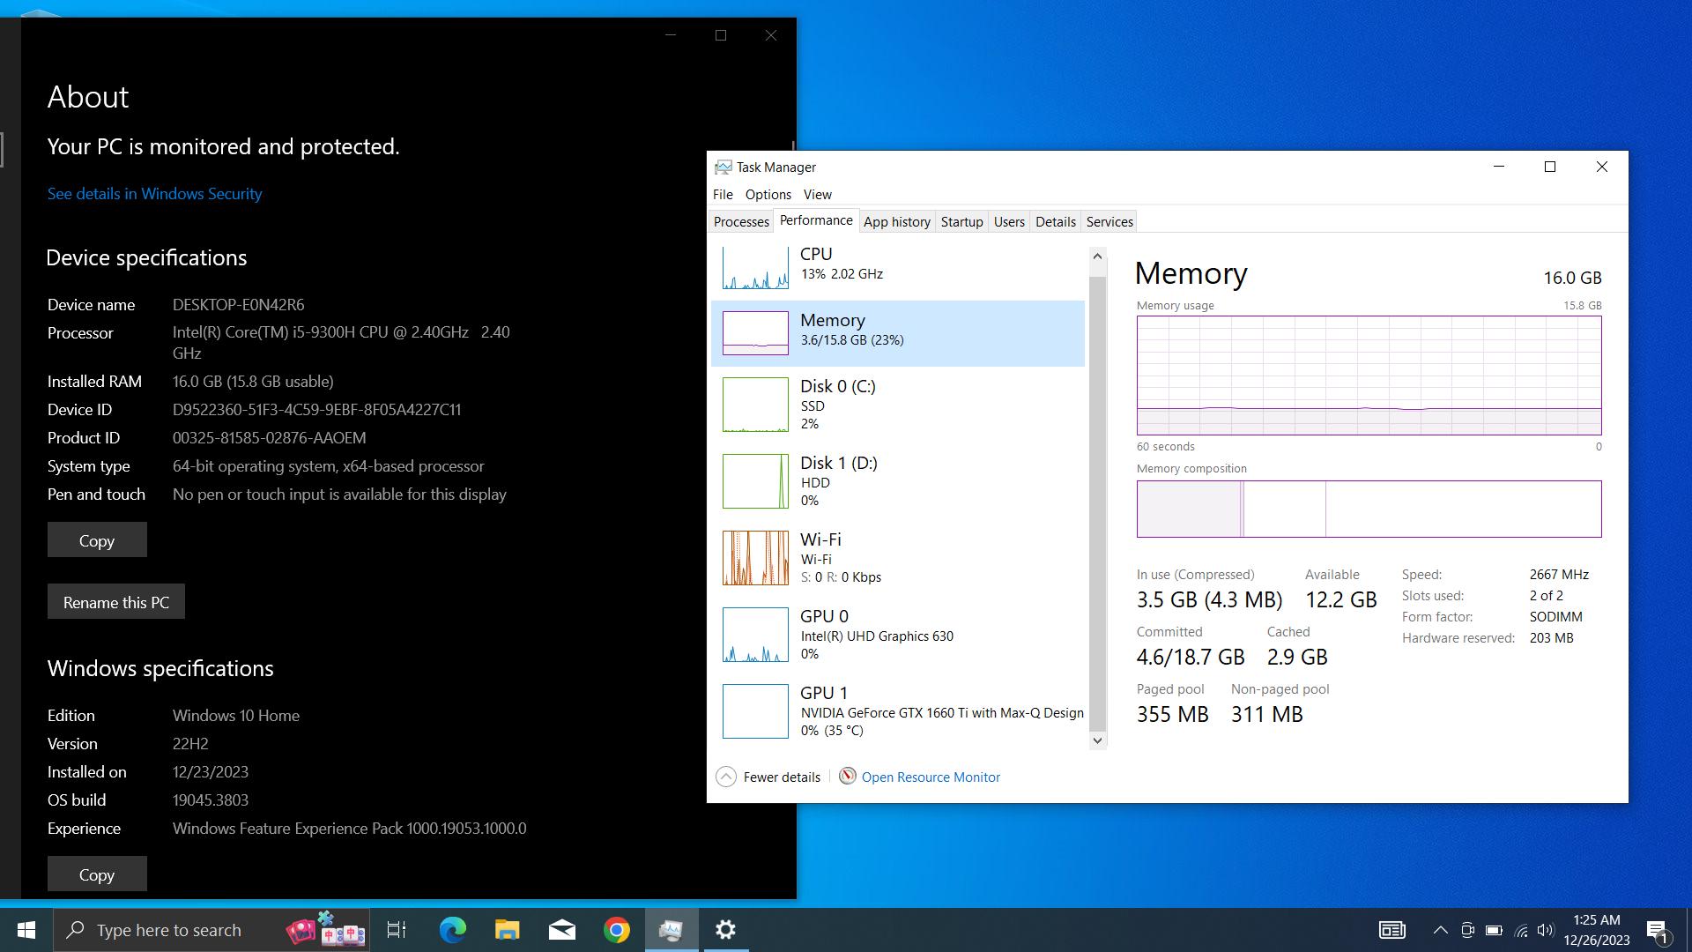
Task: Open Resource Monitor link
Action: pyautogui.click(x=931, y=777)
